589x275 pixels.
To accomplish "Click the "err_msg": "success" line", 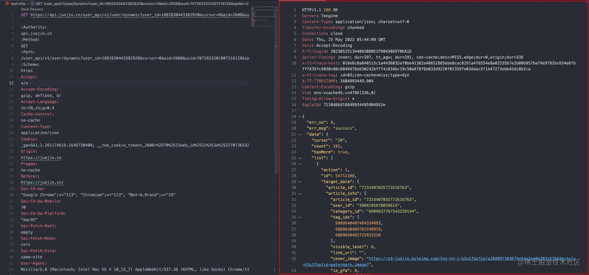I will 332,128.
